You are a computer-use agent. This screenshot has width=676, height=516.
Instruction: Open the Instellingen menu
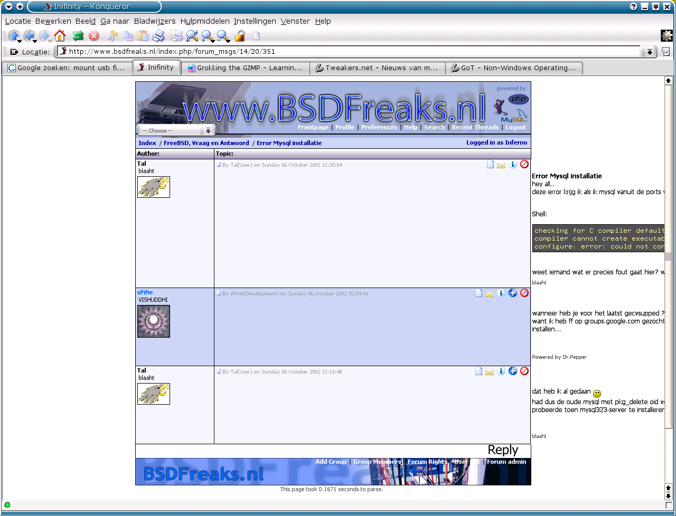(x=255, y=21)
